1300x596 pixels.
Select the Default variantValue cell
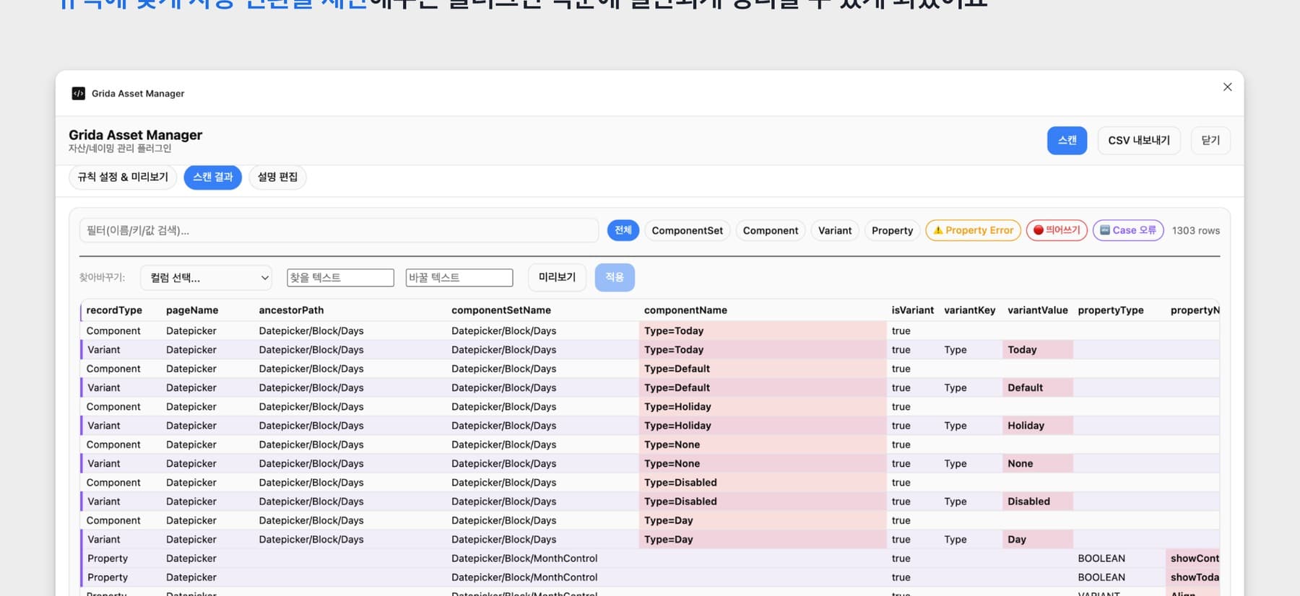(x=1038, y=387)
